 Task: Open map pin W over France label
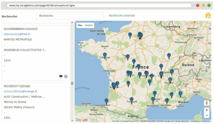pyautogui.click(x=138, y=67)
